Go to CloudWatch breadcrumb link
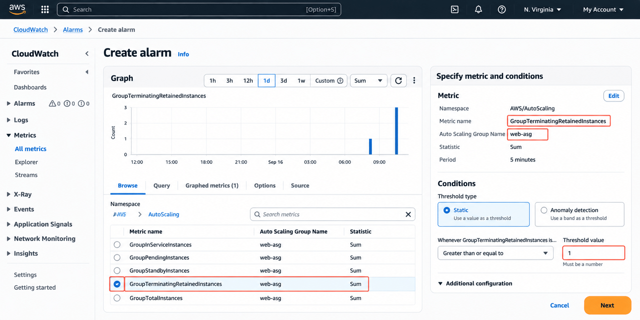The image size is (640, 320). click(31, 30)
